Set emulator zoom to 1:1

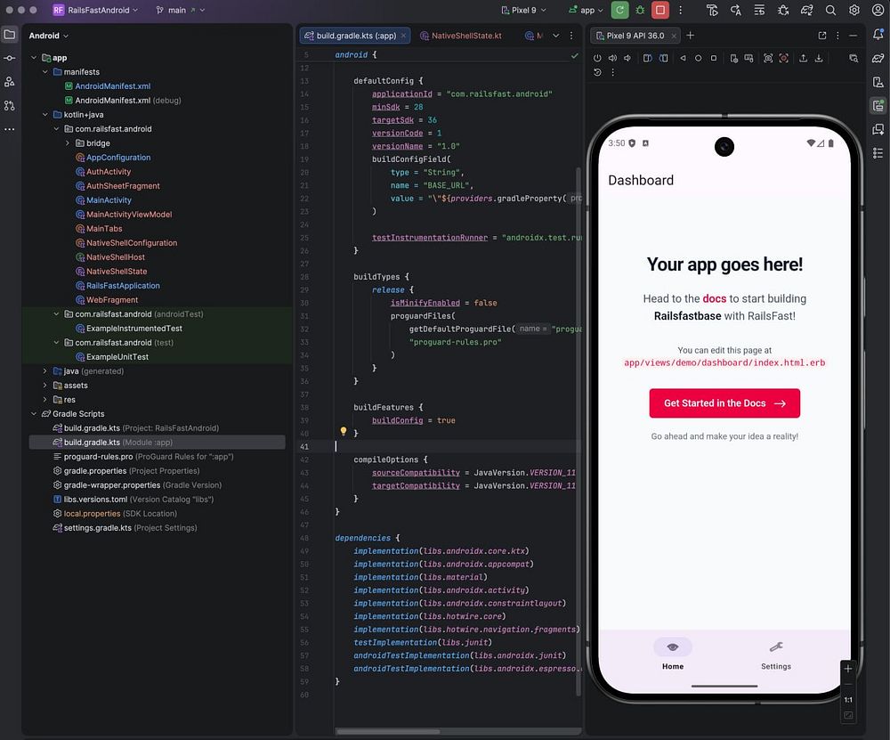click(x=848, y=700)
